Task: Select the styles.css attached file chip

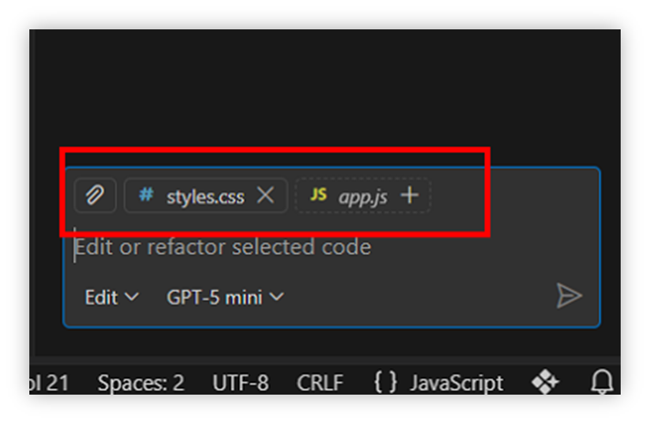Action: [x=204, y=195]
